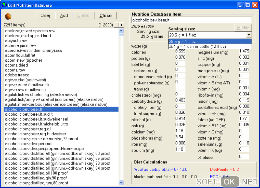This screenshot has height=188, width=260.
Task: Select alcoholic bev,distilled,rum,80 proof
Action: (x=61, y=183)
